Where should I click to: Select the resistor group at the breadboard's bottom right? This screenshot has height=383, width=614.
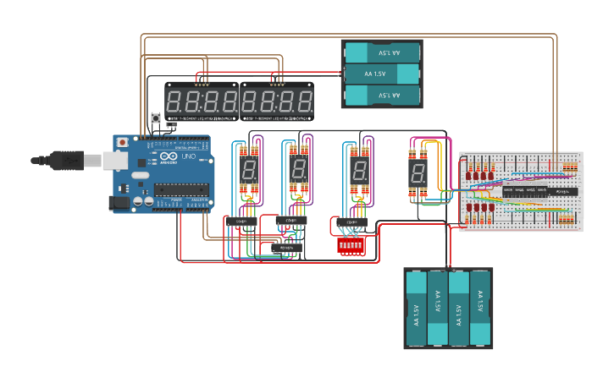[567, 220]
